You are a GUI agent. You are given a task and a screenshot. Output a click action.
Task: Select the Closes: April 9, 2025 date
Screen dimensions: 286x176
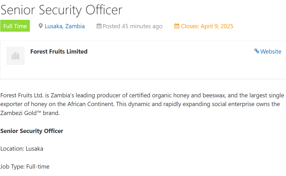207,26
